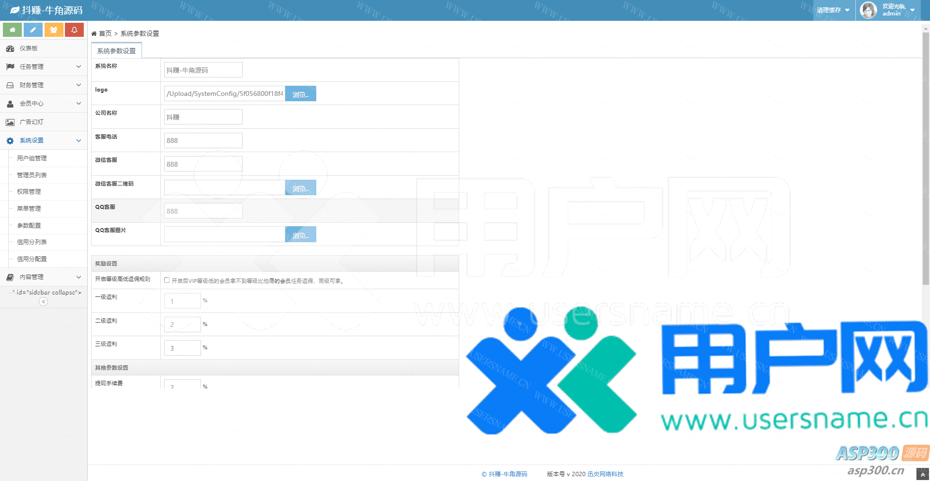Viewport: 930px width, 481px height.
Task: Enable the 开启等级高低返佣规则 checkbox
Action: point(167,280)
